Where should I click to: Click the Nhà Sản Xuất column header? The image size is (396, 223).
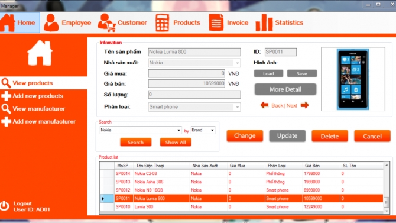(208, 166)
